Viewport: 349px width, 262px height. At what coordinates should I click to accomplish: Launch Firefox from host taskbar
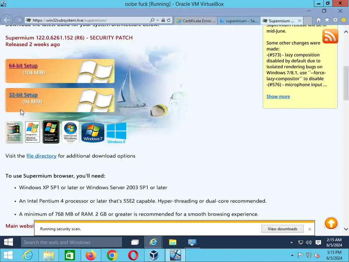(91, 255)
